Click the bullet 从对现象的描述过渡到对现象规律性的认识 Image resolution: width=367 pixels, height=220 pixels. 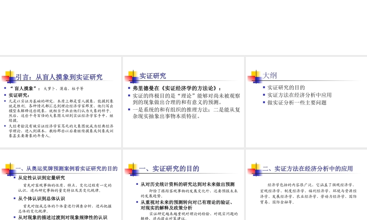(x=62, y=217)
